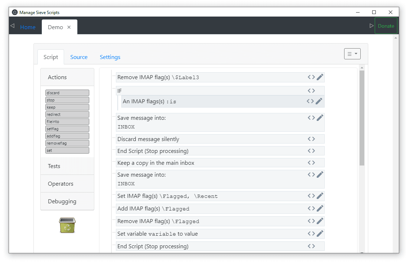Click pencil icon for Set variable row

(320, 233)
